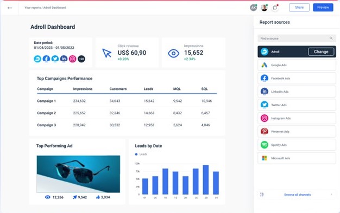
Task: Click the cursor icon in Click revenue card
Action: 106,53
